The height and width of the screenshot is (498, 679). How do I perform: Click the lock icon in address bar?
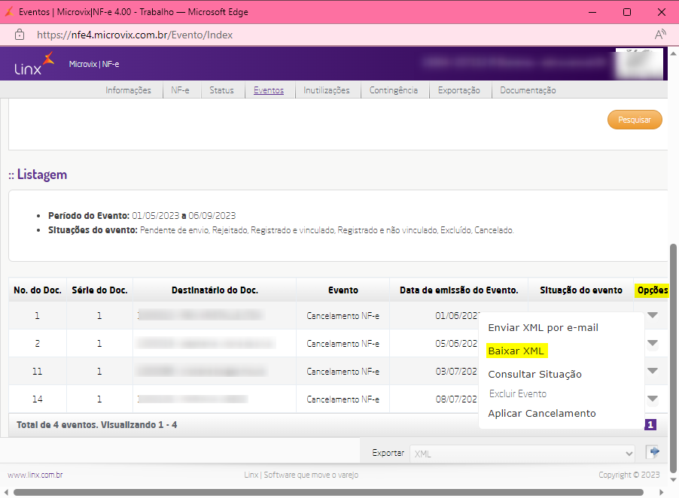pyautogui.click(x=20, y=35)
